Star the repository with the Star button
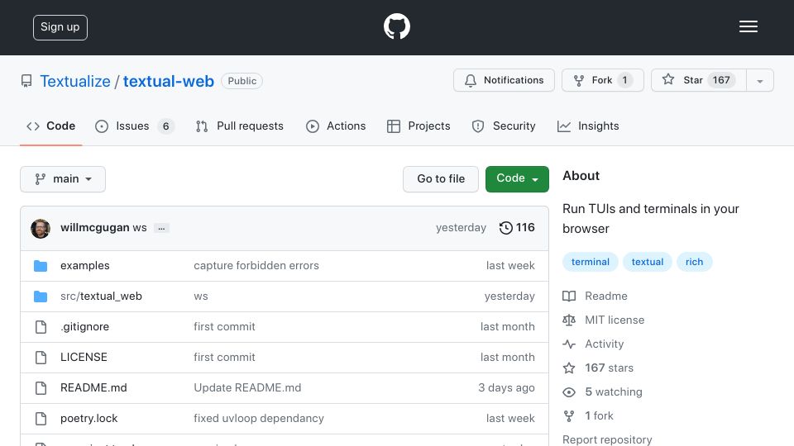 (698, 80)
